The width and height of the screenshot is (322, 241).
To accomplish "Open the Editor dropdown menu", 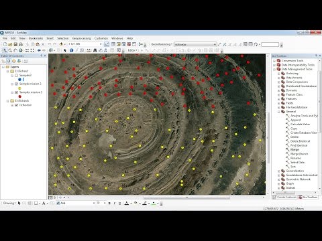I will click(133, 50).
